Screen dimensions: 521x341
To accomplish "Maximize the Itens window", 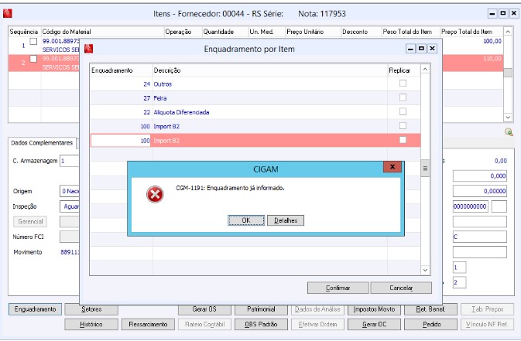I will (x=503, y=14).
